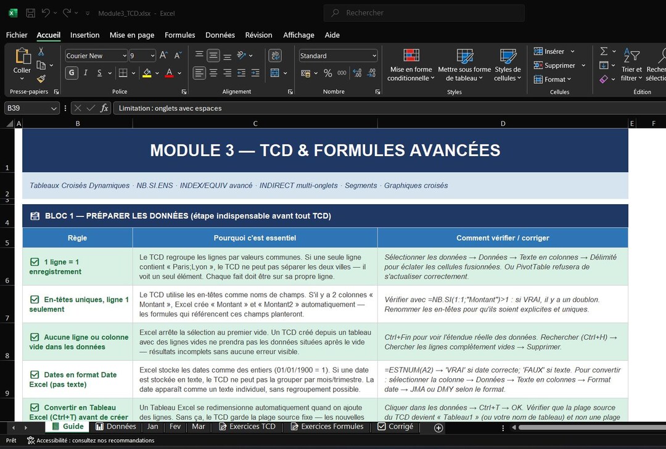Click the Coller paste icon
Screen dimensions: 666x449
pos(22,57)
